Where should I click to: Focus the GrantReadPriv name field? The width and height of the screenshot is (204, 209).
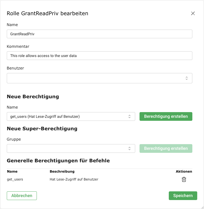pyautogui.click(x=99, y=34)
